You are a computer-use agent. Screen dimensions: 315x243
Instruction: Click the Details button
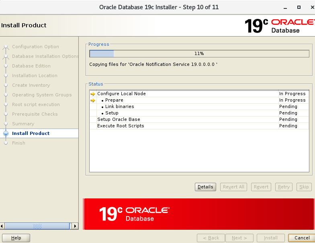coord(205,187)
